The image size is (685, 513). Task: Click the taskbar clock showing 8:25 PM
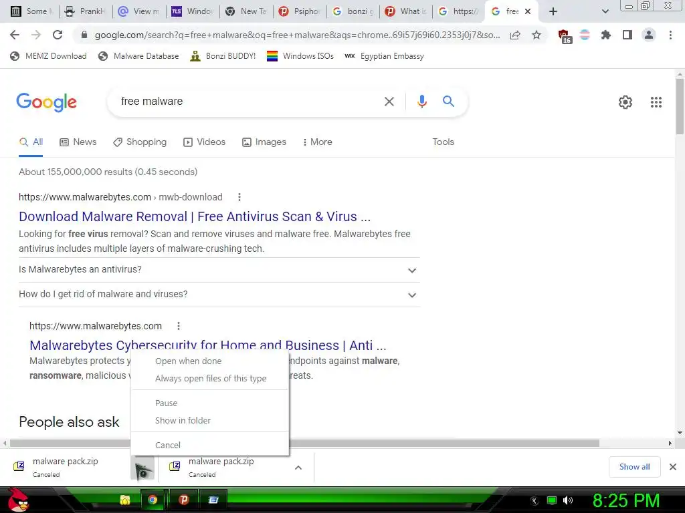625,500
